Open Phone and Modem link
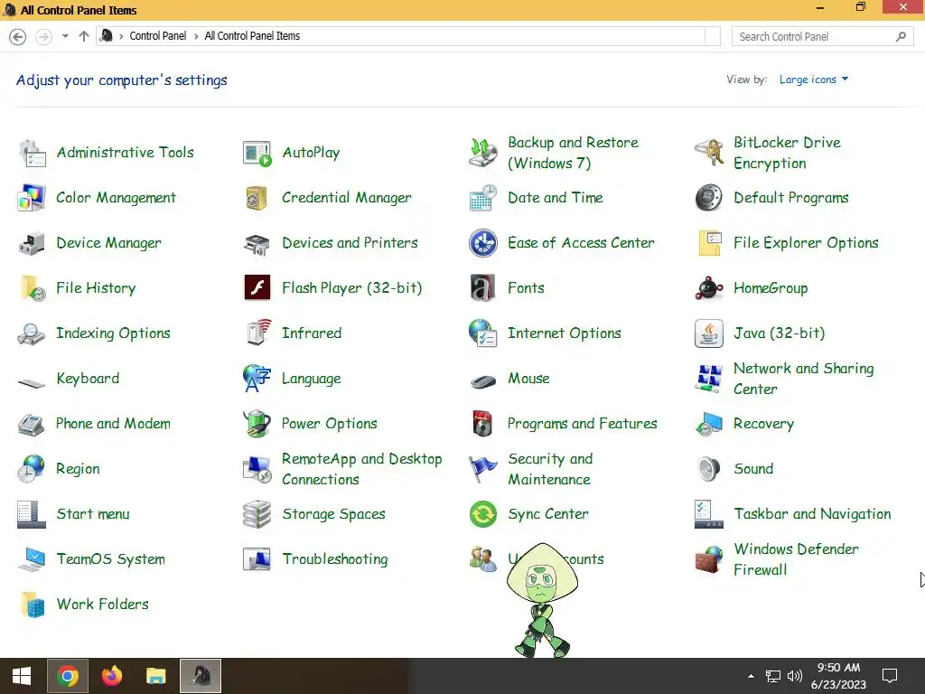 tap(113, 424)
